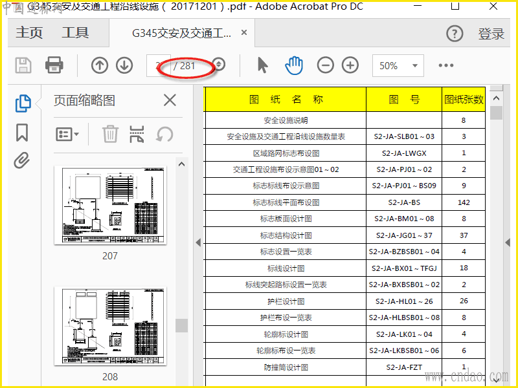Switch to the 主页 tab

(29, 32)
